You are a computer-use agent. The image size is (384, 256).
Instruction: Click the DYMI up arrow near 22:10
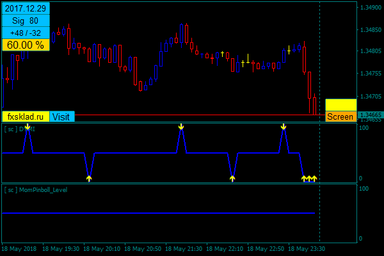[x=232, y=179]
